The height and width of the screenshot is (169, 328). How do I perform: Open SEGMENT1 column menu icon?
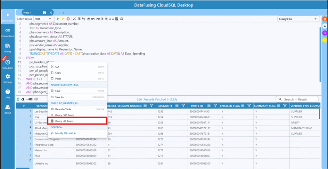(177, 106)
